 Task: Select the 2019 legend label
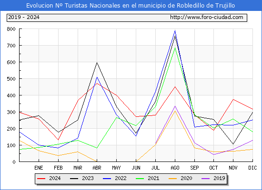point(219,178)
